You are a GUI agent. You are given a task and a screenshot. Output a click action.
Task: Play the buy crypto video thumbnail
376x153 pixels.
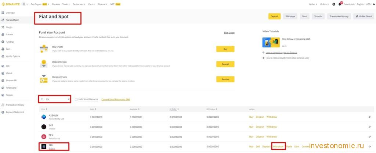coord(271,42)
